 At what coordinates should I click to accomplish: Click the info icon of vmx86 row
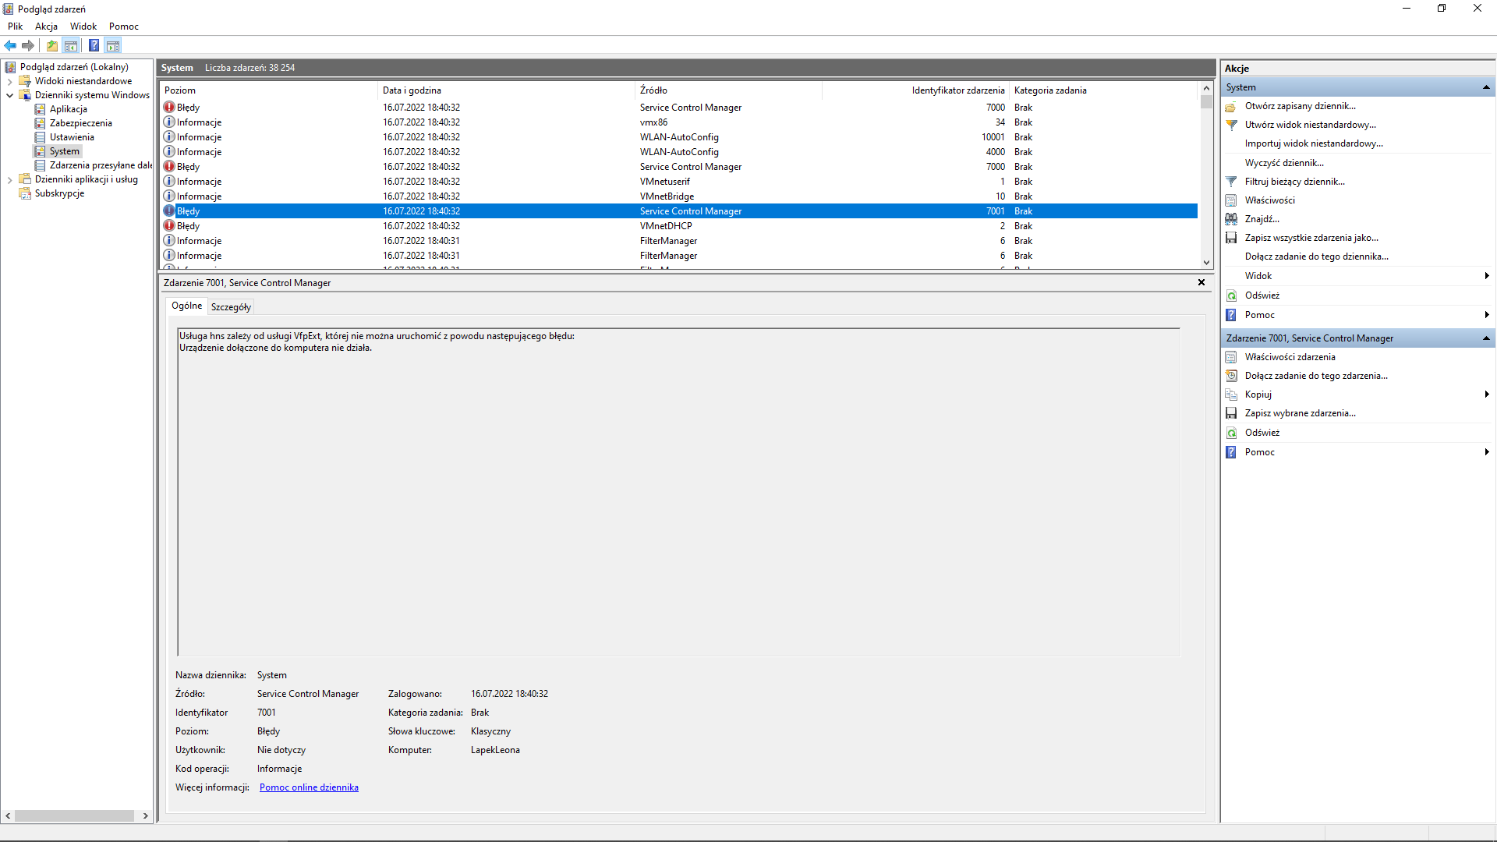point(169,122)
